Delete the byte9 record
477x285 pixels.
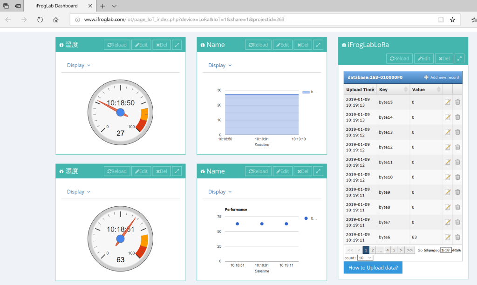457,192
